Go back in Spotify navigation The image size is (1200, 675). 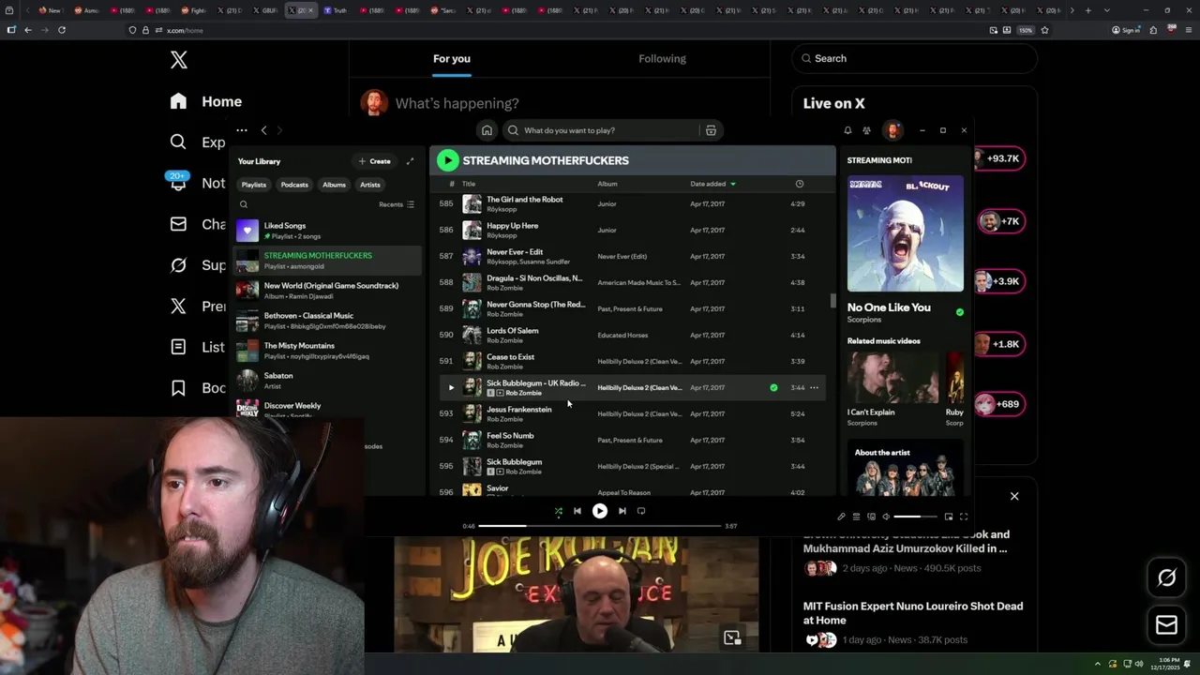pos(263,130)
